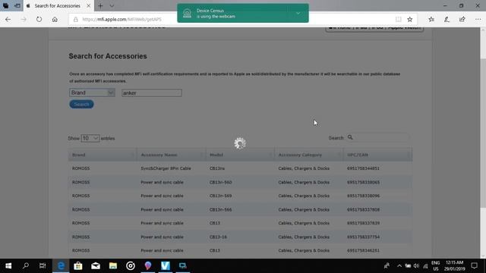
Task: Sort table by UPC/EAN column
Action: [378, 155]
